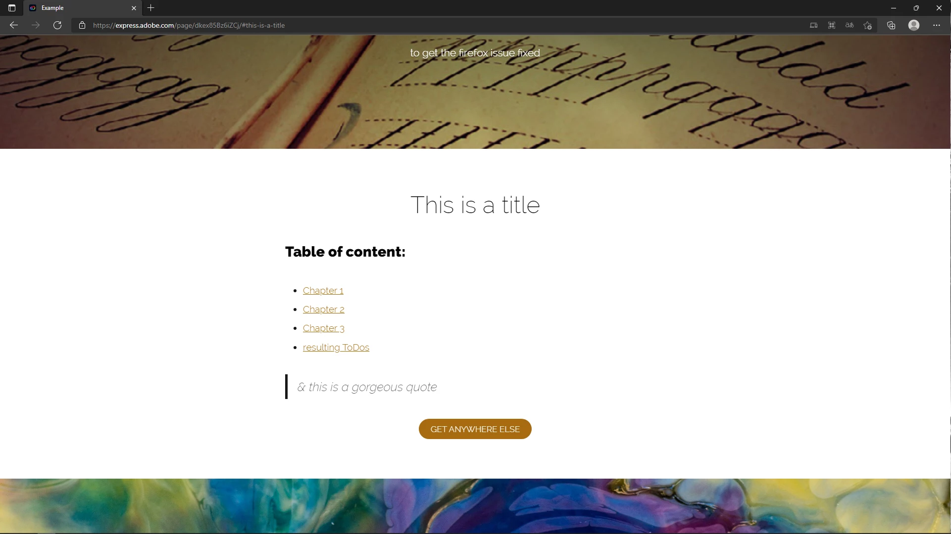
Task: Jump to Chapter 2
Action: tap(323, 310)
